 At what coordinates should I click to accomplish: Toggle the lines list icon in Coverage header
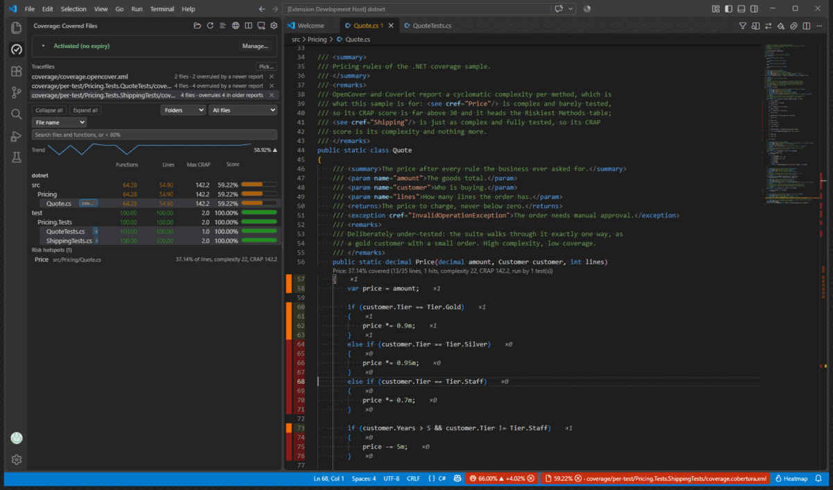pos(223,26)
